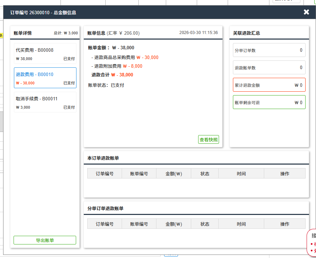Screen dimensions: 316x258
Task: Click the 查看快照 snapshot button
Action: click(x=209, y=140)
